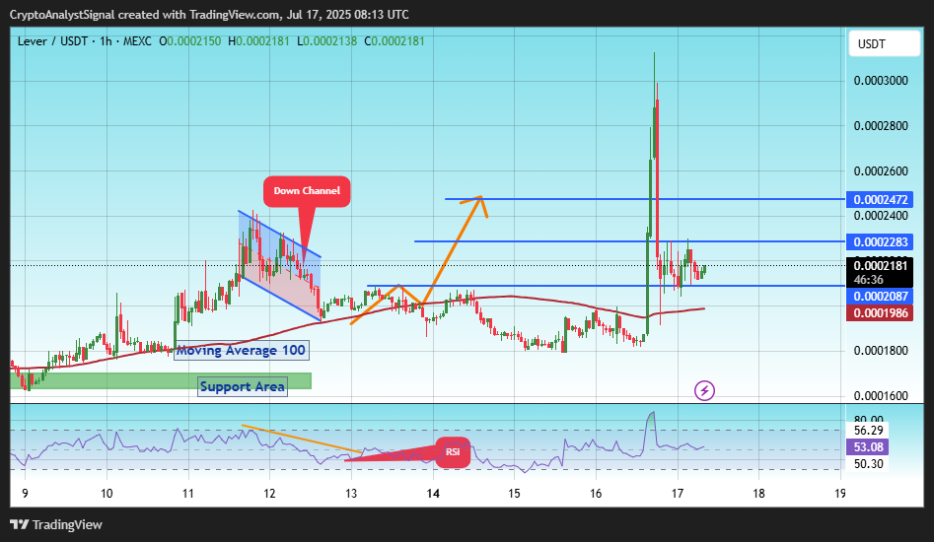Click the 0.0002087 blue price label
Image resolution: width=934 pixels, height=542 pixels.
(880, 297)
